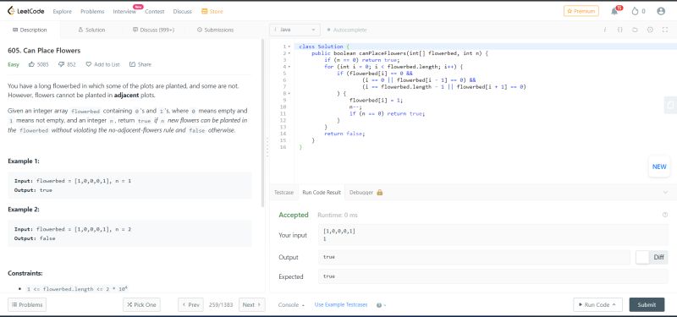
Task: Enter fullscreen editor mode icon
Action: [x=665, y=30]
